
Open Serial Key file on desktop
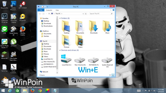tap(4, 68)
